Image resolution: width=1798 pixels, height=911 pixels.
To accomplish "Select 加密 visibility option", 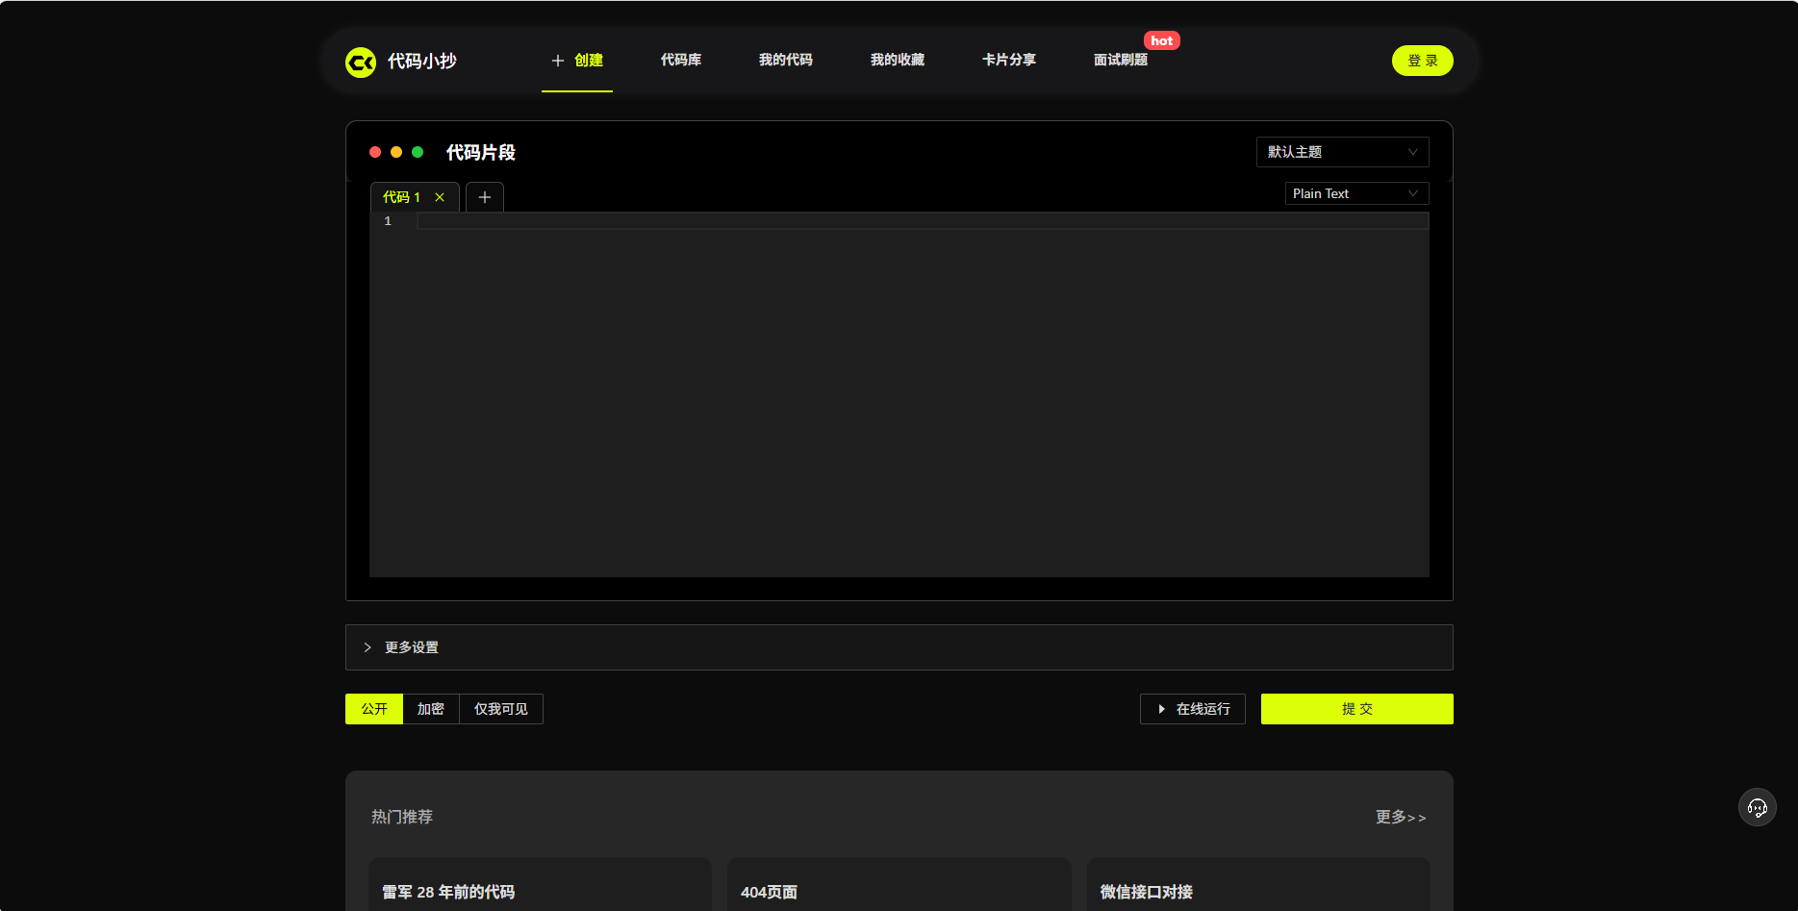I will 431,709.
